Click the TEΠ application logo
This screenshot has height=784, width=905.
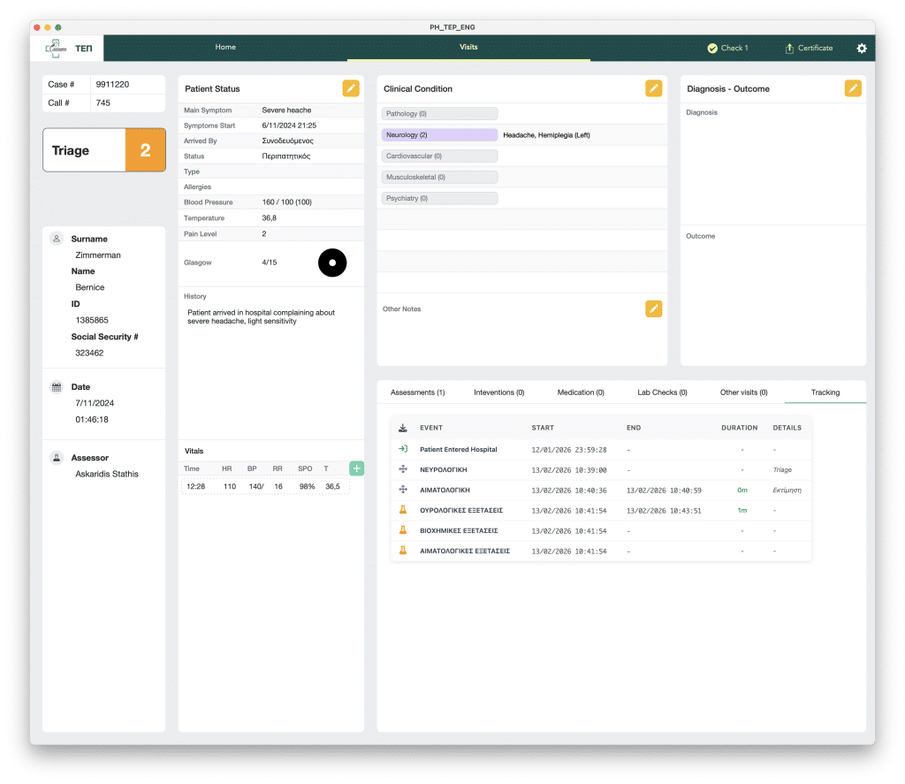pos(69,48)
